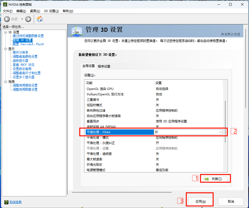
Task: Select 配置 Surround、PhysX in the sidebar
Action: click(28, 44)
